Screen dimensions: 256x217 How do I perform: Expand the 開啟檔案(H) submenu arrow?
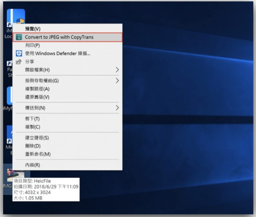tap(117, 70)
